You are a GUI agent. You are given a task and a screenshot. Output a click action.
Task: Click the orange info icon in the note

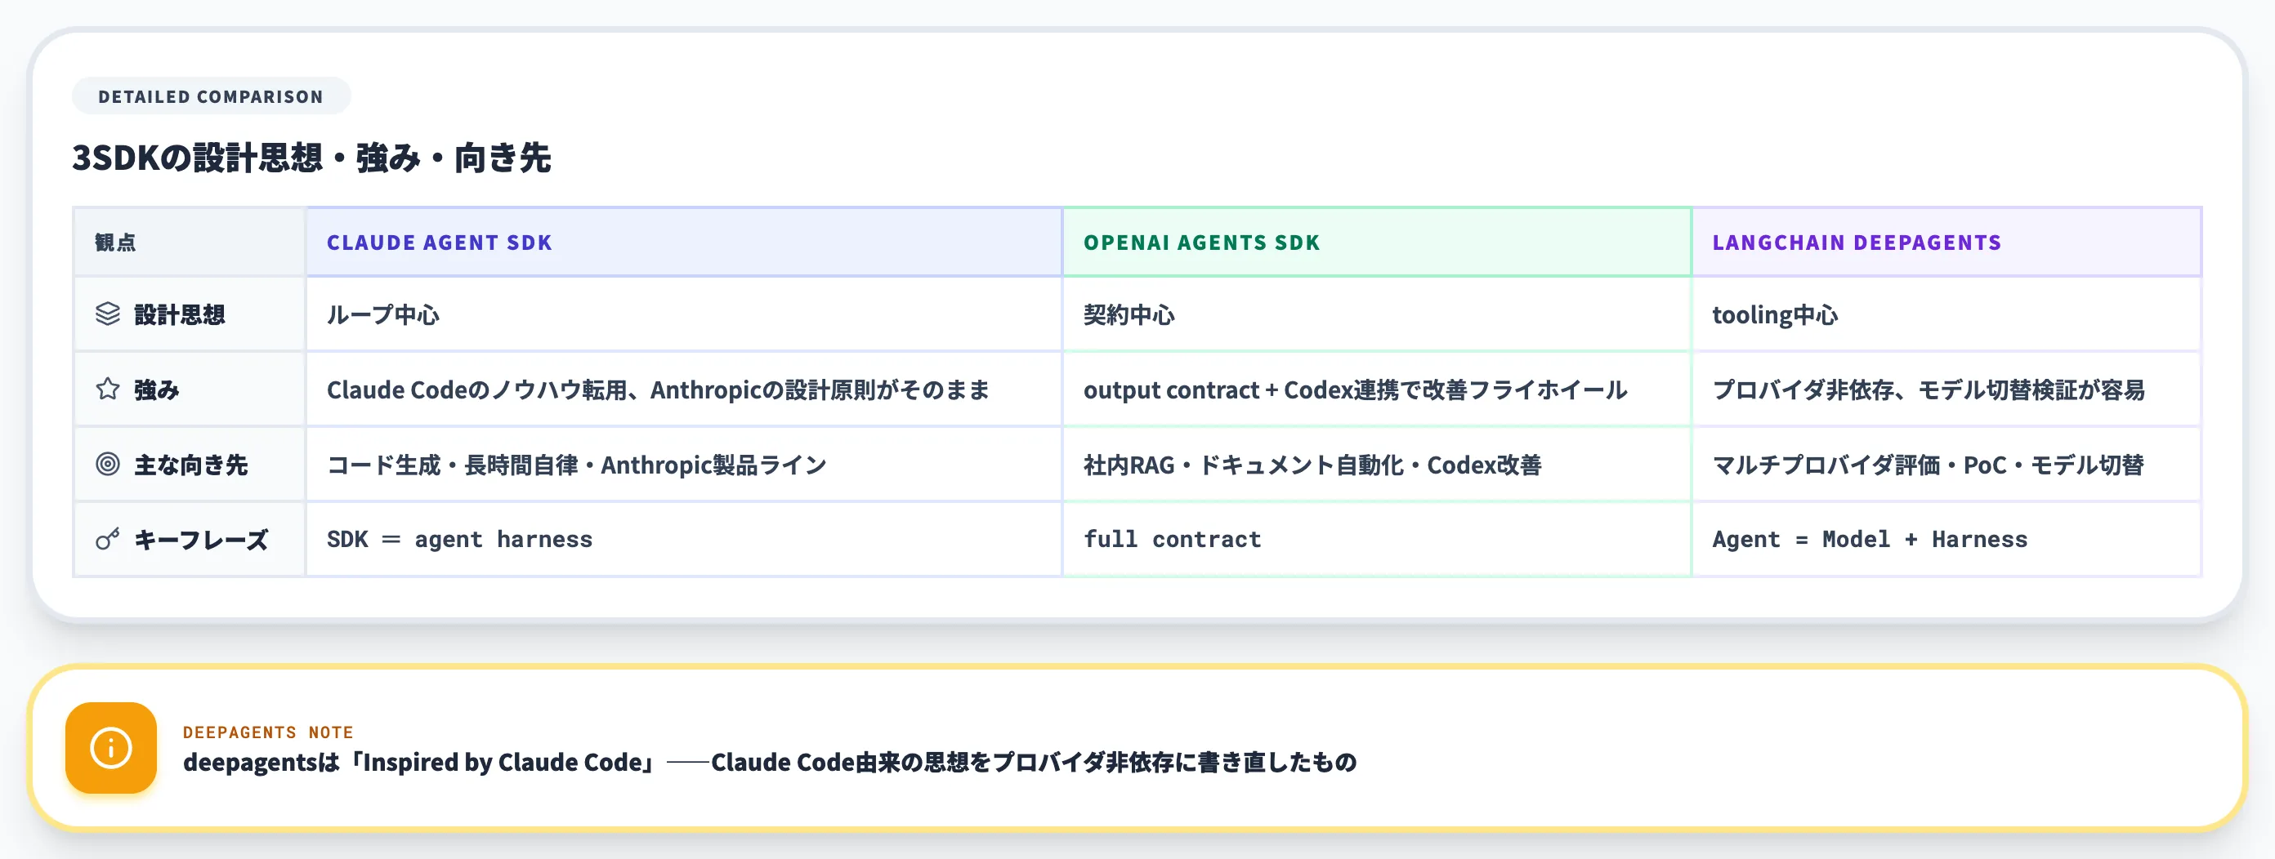point(111,748)
